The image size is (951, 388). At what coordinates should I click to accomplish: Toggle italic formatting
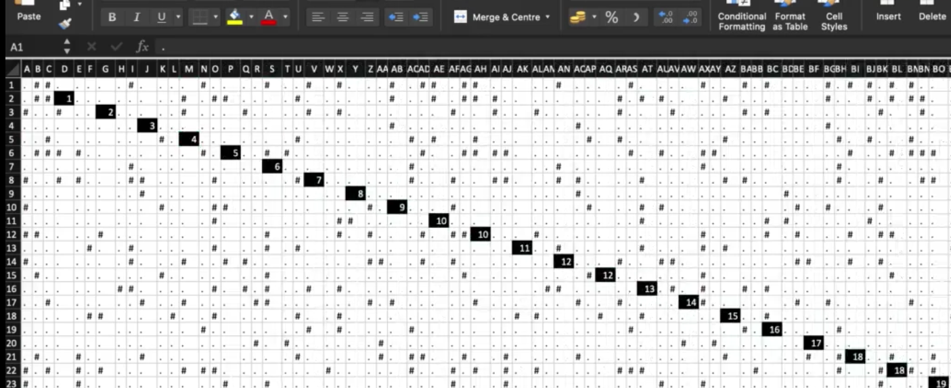[136, 17]
